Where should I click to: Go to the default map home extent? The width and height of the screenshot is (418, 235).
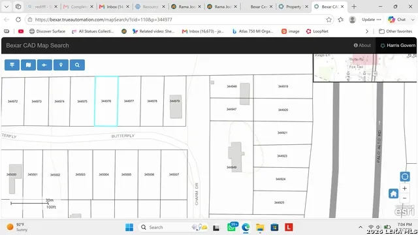pos(393,193)
